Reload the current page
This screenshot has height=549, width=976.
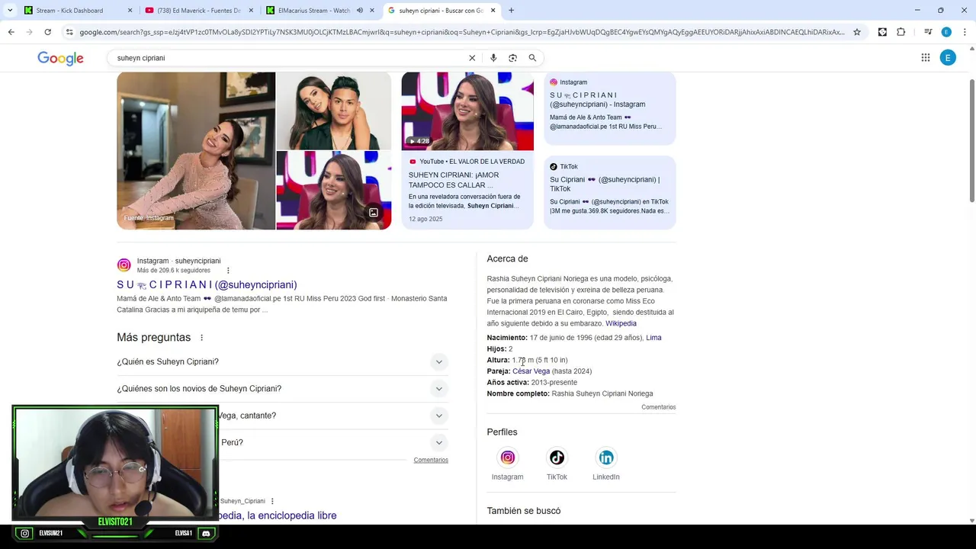[x=47, y=32]
